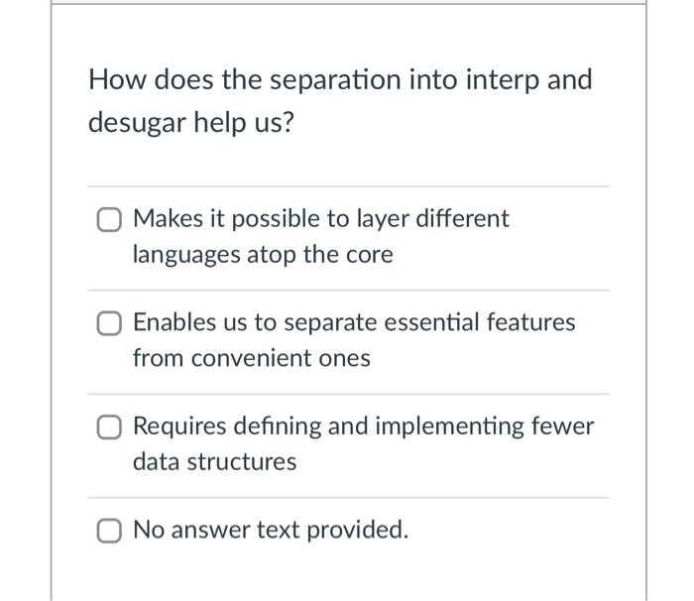Click the word 'separation' in the question
694x601 pixels.
coord(317,79)
